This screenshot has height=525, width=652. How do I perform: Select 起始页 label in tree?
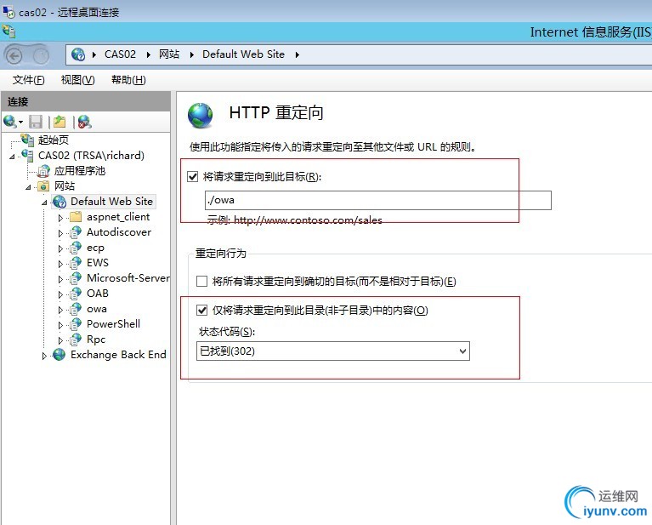pyautogui.click(x=54, y=140)
